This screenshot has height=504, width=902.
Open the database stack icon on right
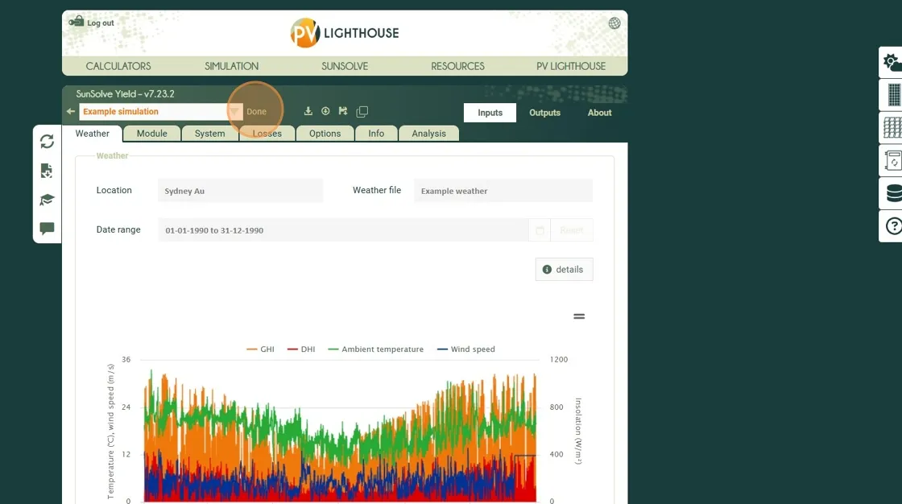[x=893, y=193]
